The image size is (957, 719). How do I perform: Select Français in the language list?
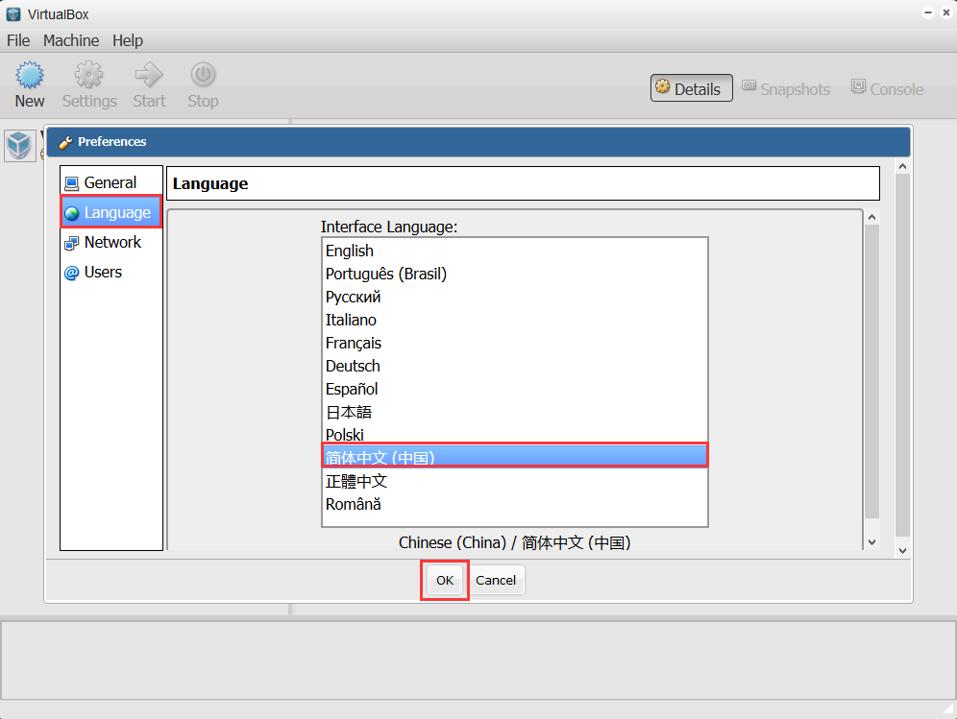(x=514, y=343)
